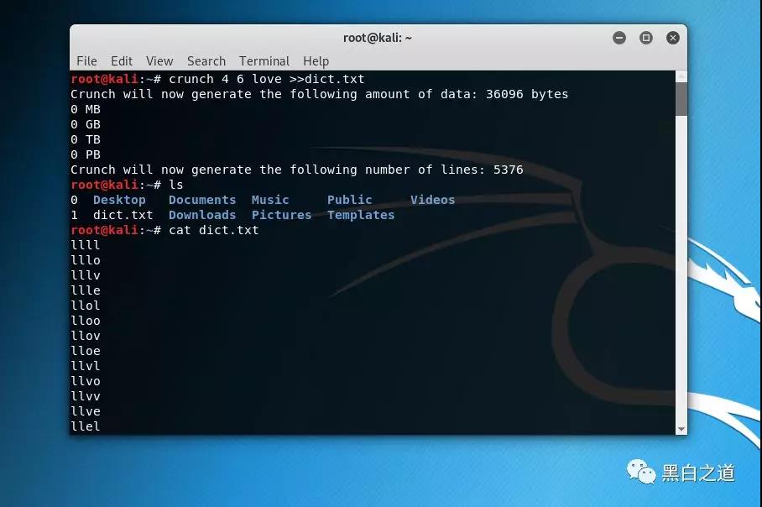Open the Help menu
Screen dimensions: 762x507
point(316,61)
